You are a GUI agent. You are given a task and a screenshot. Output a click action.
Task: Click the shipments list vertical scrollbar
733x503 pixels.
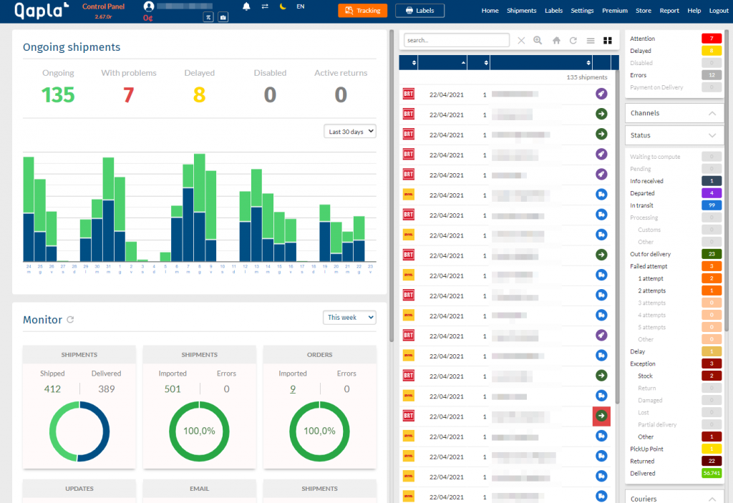click(617, 238)
